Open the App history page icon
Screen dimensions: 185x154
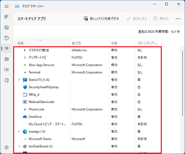(7, 38)
